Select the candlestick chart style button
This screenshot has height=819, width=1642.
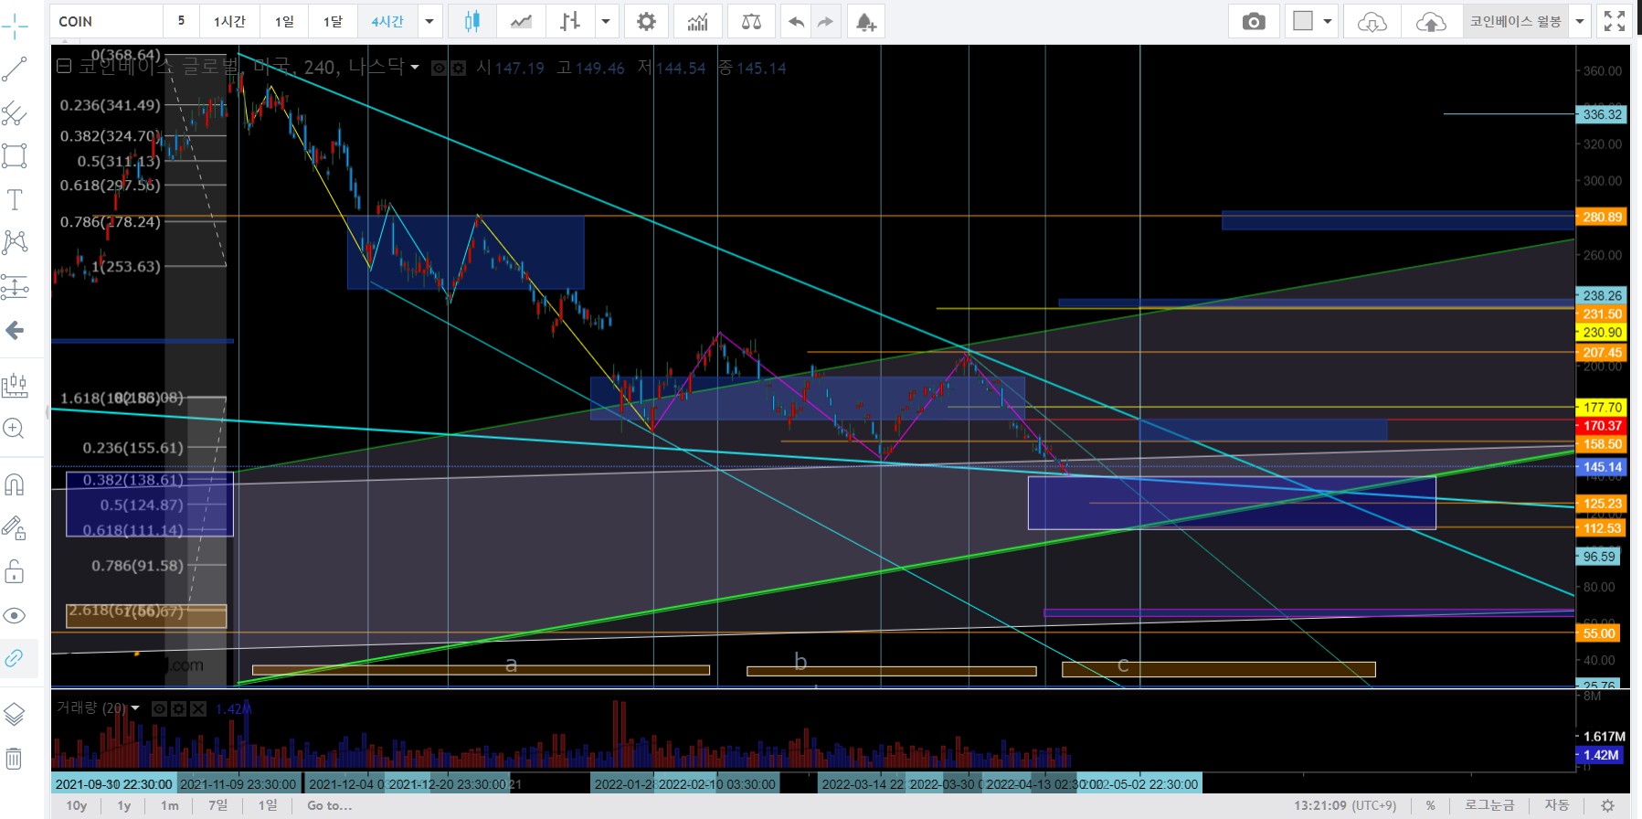pos(471,21)
